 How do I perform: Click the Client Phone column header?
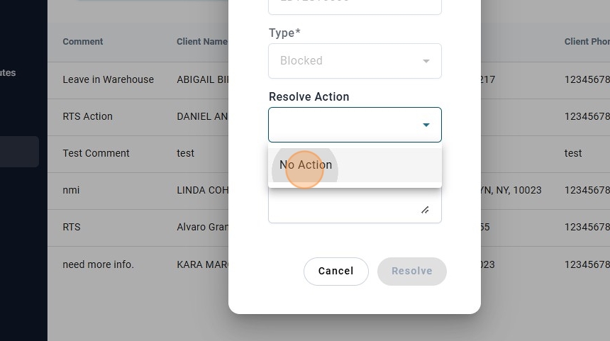586,42
